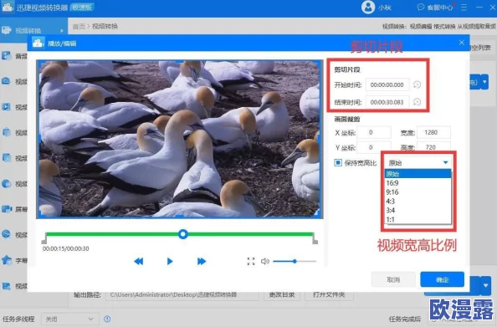497x327 pixels.
Task: Click the video preview frame
Action: point(179,139)
